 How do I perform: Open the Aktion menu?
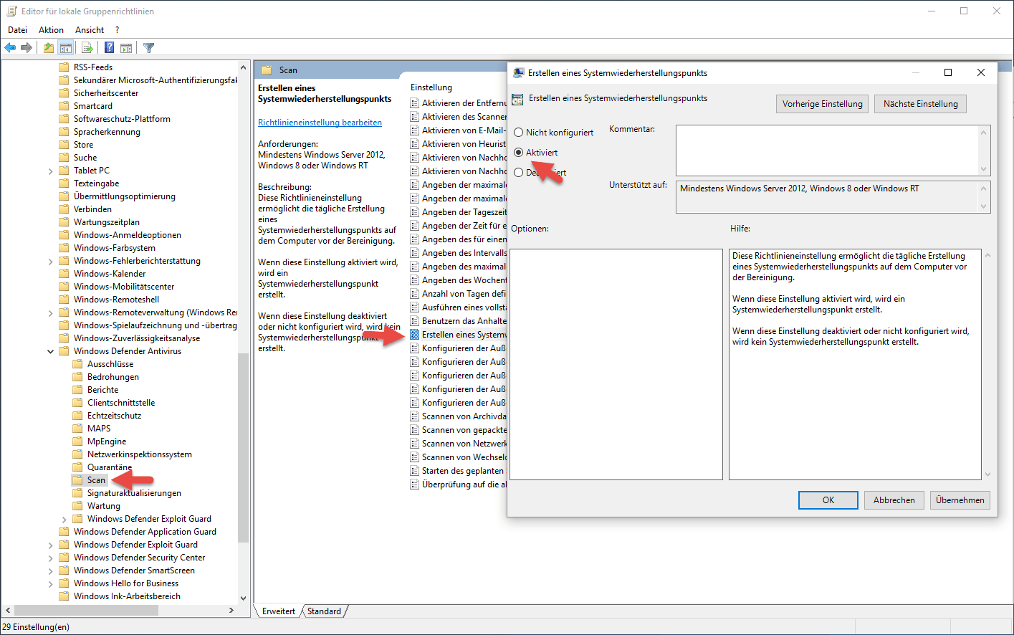[x=51, y=30]
